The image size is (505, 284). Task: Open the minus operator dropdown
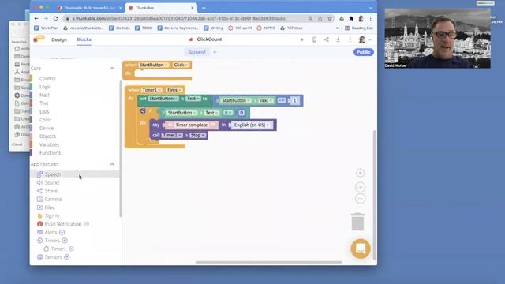click(x=282, y=100)
